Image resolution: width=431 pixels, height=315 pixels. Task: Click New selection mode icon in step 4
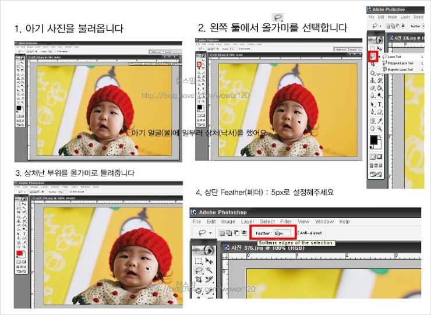coord(222,233)
